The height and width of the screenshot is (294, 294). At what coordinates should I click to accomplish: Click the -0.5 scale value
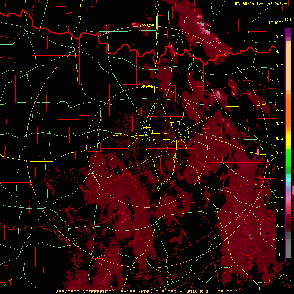(278, 225)
